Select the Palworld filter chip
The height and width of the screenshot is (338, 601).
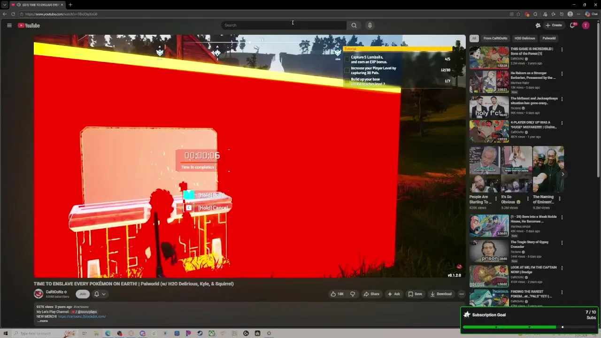coord(549,38)
